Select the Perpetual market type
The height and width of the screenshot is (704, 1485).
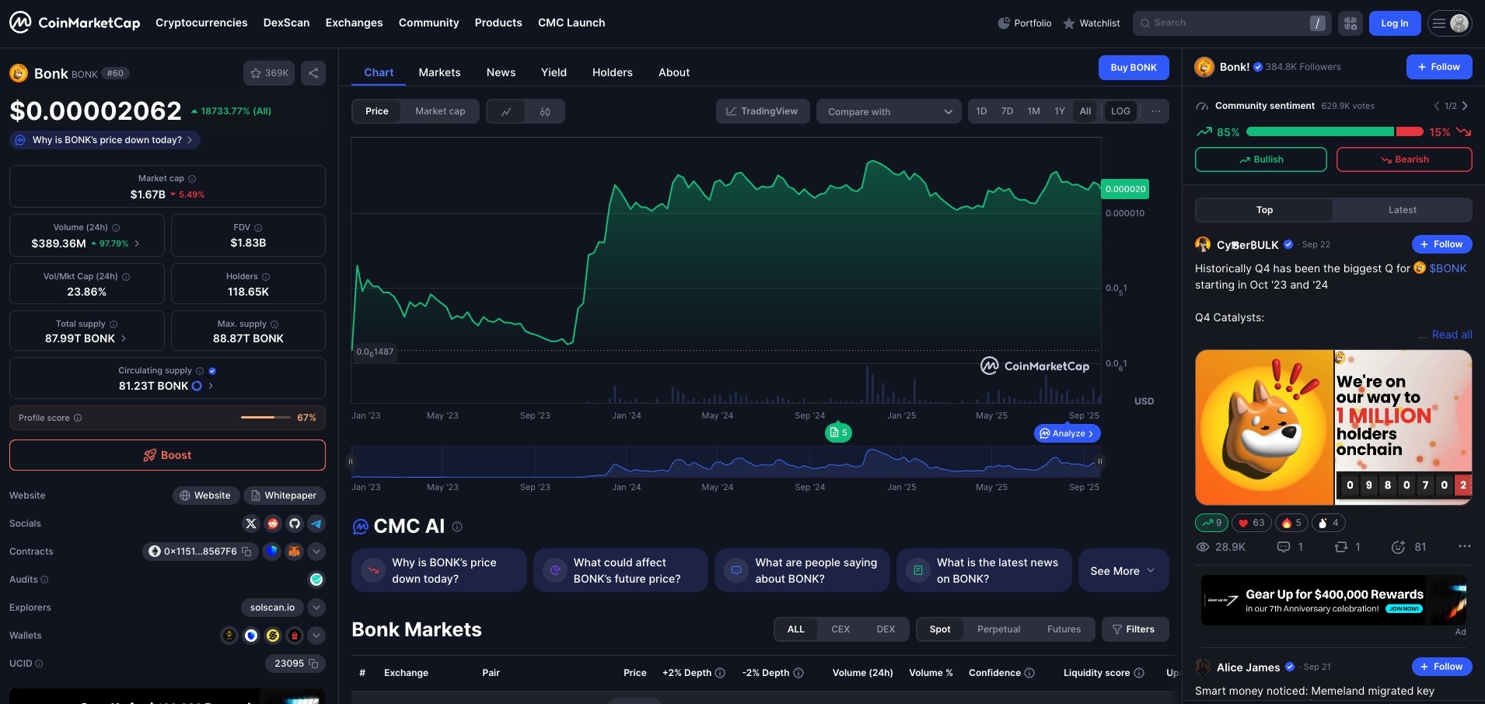998,629
